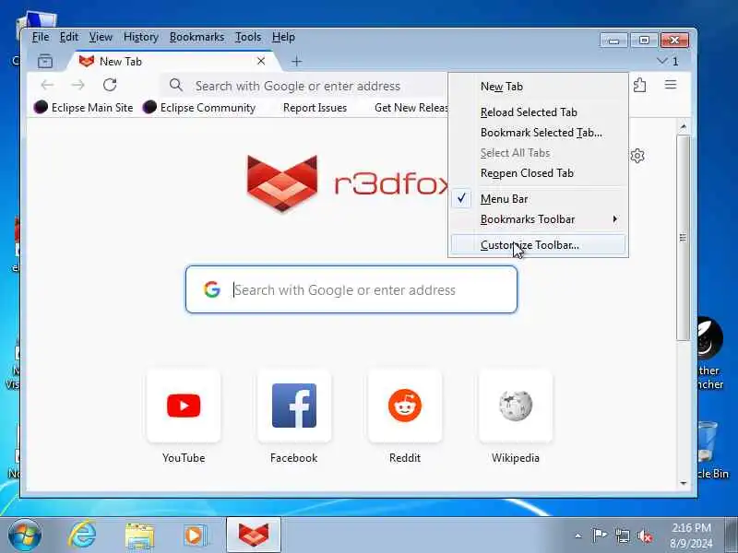The image size is (738, 553).
Task: Open the File menu
Action: coord(41,37)
